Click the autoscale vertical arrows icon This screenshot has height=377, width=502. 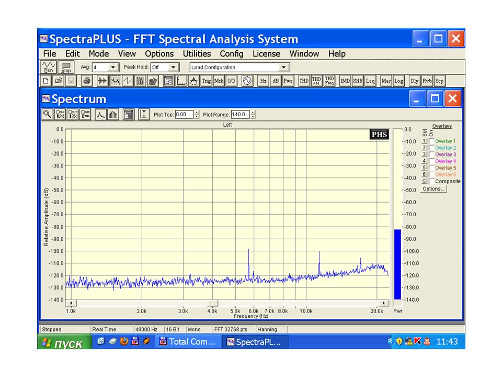tap(144, 115)
